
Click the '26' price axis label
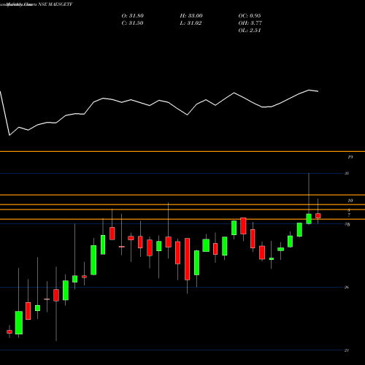pyautogui.click(x=347, y=287)
